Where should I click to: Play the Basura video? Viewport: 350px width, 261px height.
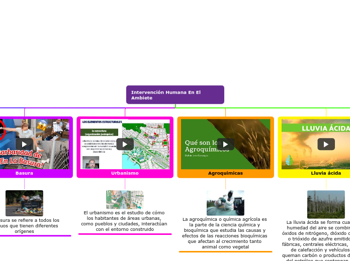[x=24, y=144]
